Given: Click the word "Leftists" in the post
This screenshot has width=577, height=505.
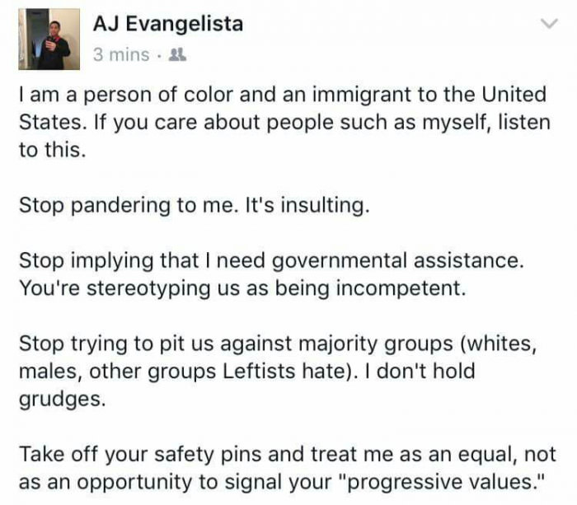Looking at the screenshot, I should point(259,371).
